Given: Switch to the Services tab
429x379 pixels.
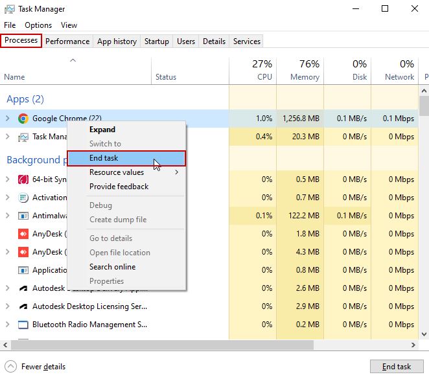Looking at the screenshot, I should pos(246,41).
